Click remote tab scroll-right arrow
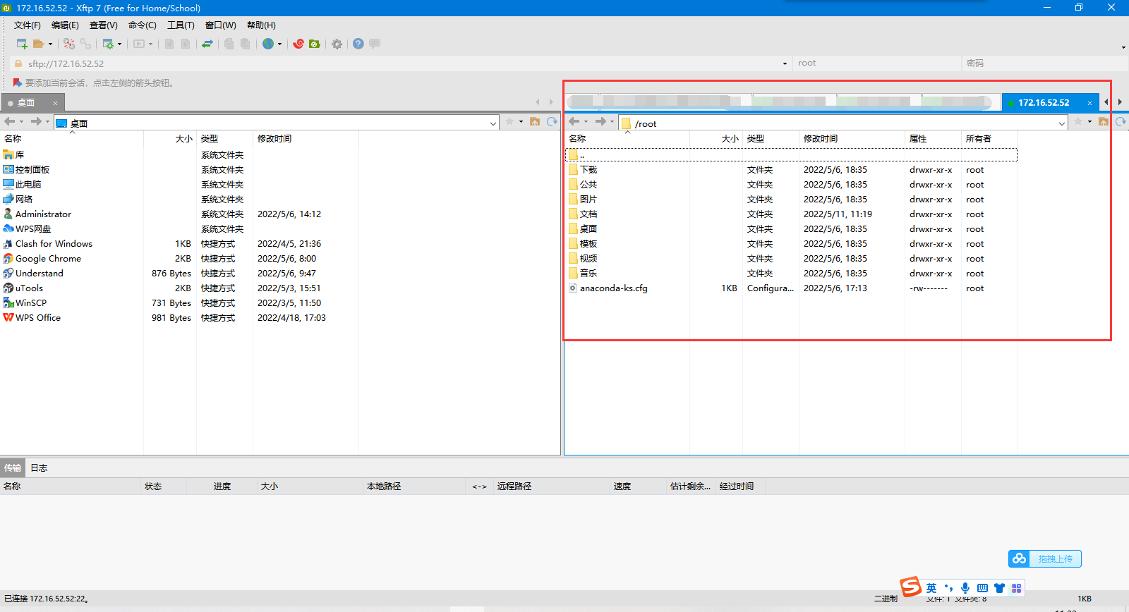The height and width of the screenshot is (612, 1129). click(x=1120, y=102)
